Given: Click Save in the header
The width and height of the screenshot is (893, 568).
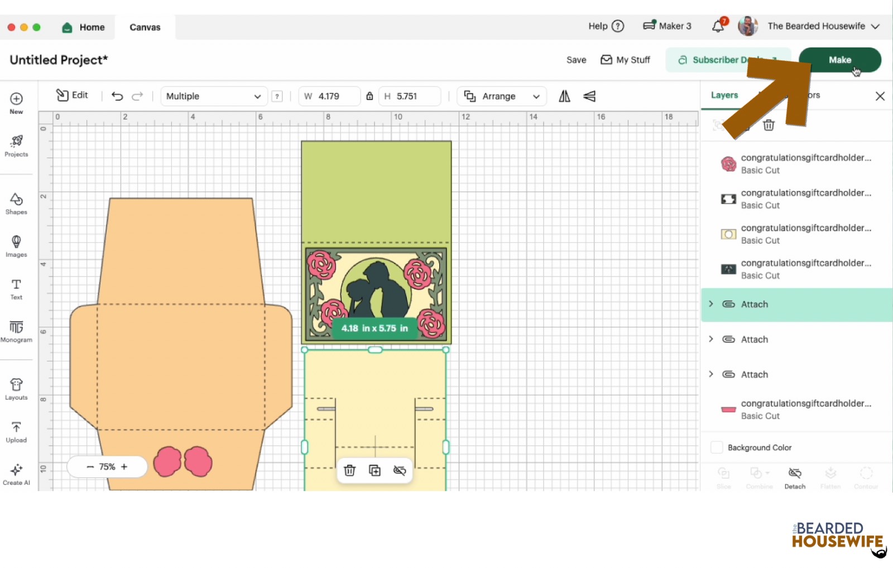Looking at the screenshot, I should 576,60.
